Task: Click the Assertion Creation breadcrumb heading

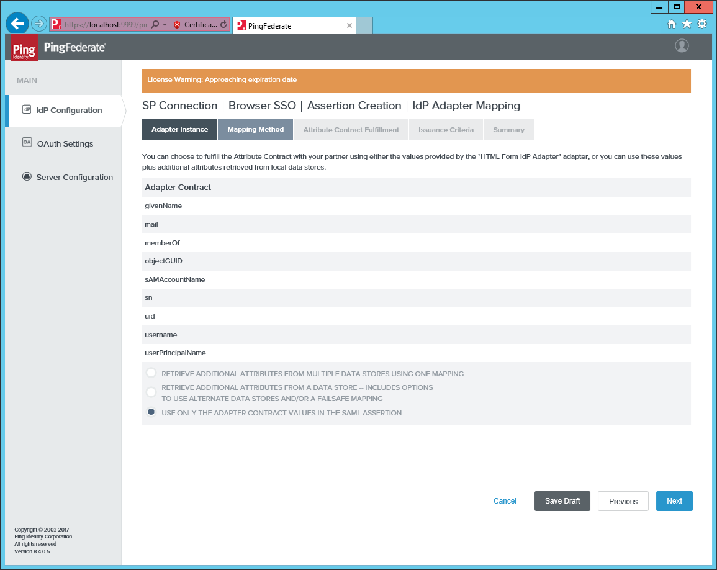Action: (x=354, y=106)
